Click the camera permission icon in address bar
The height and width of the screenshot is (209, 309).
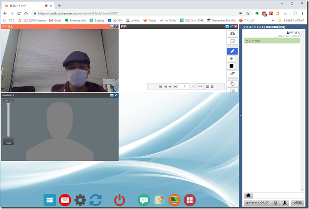(x=241, y=14)
